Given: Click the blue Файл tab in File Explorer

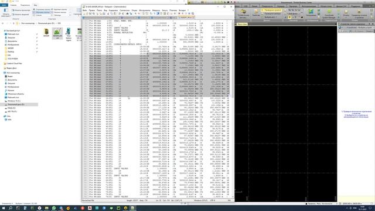Looking at the screenshot, I should tap(4, 5).
